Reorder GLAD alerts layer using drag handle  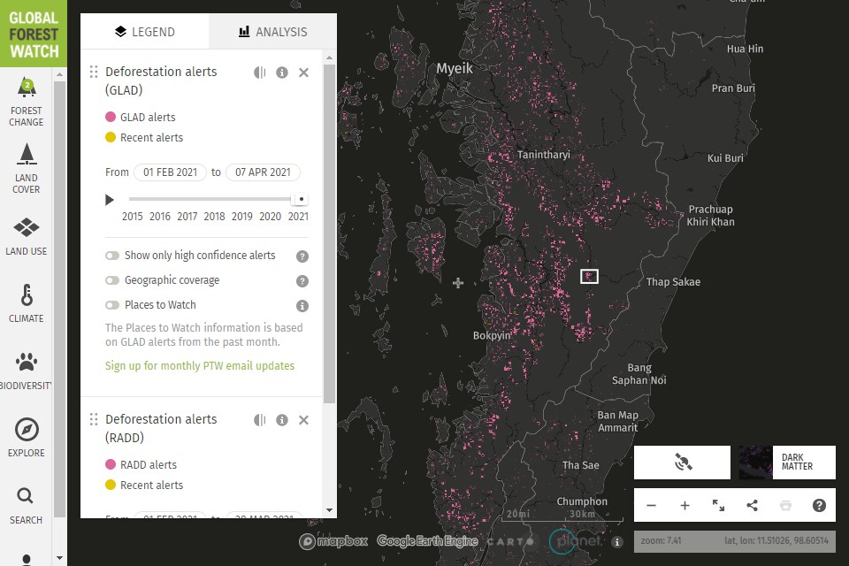coord(94,72)
